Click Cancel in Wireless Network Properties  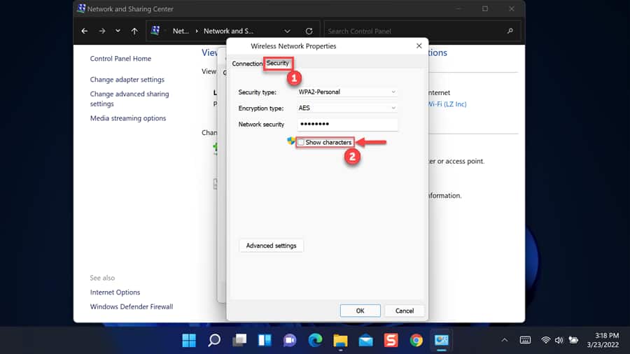pyautogui.click(x=404, y=311)
